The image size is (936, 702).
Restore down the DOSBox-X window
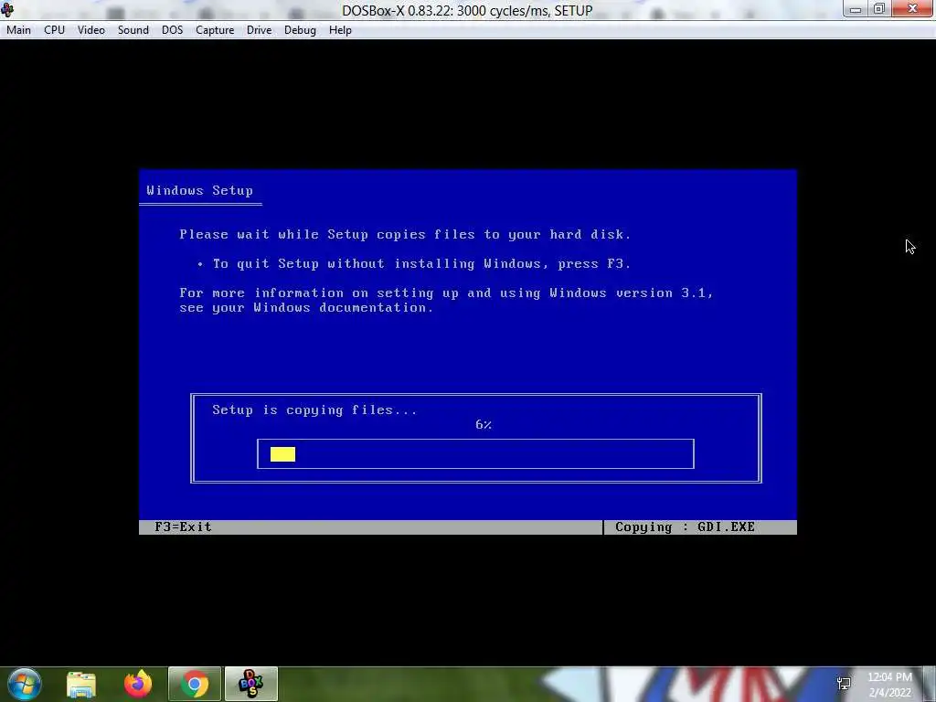pyautogui.click(x=879, y=9)
